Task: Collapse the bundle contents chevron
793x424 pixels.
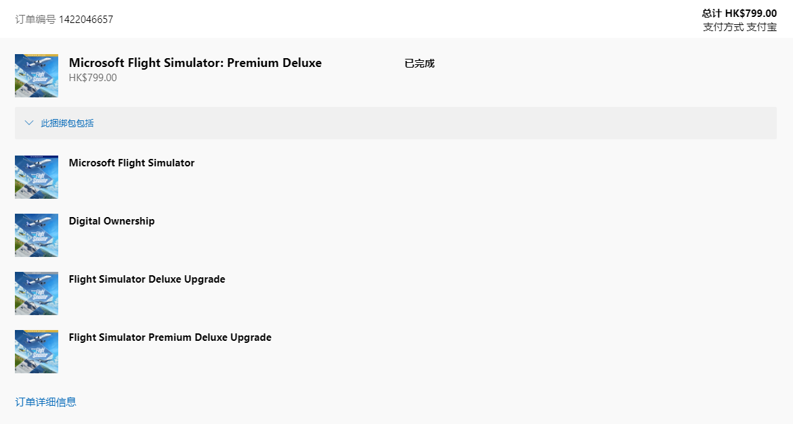Action: pos(29,122)
